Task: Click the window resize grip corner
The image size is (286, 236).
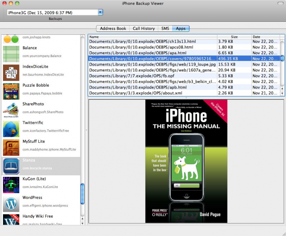Action: tap(284, 234)
